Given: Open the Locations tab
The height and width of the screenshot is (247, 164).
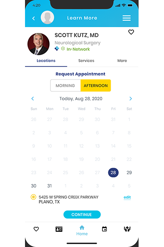Looking at the screenshot, I should pos(46,61).
